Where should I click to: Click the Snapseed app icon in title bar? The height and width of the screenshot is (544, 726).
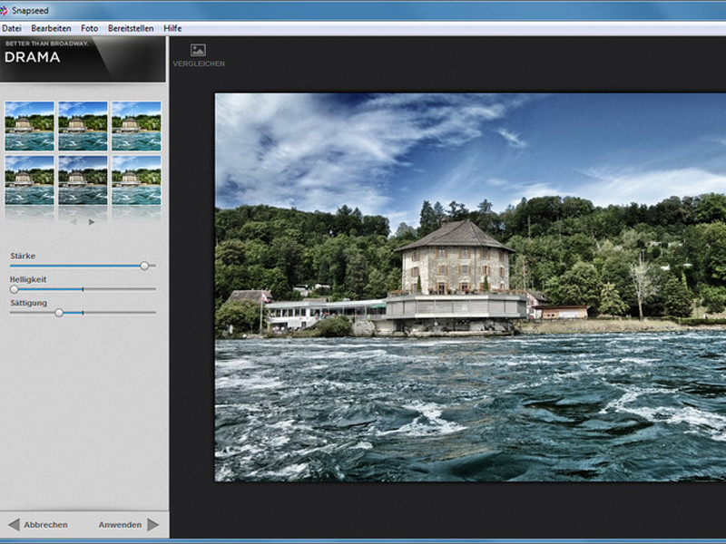[x=4, y=10]
